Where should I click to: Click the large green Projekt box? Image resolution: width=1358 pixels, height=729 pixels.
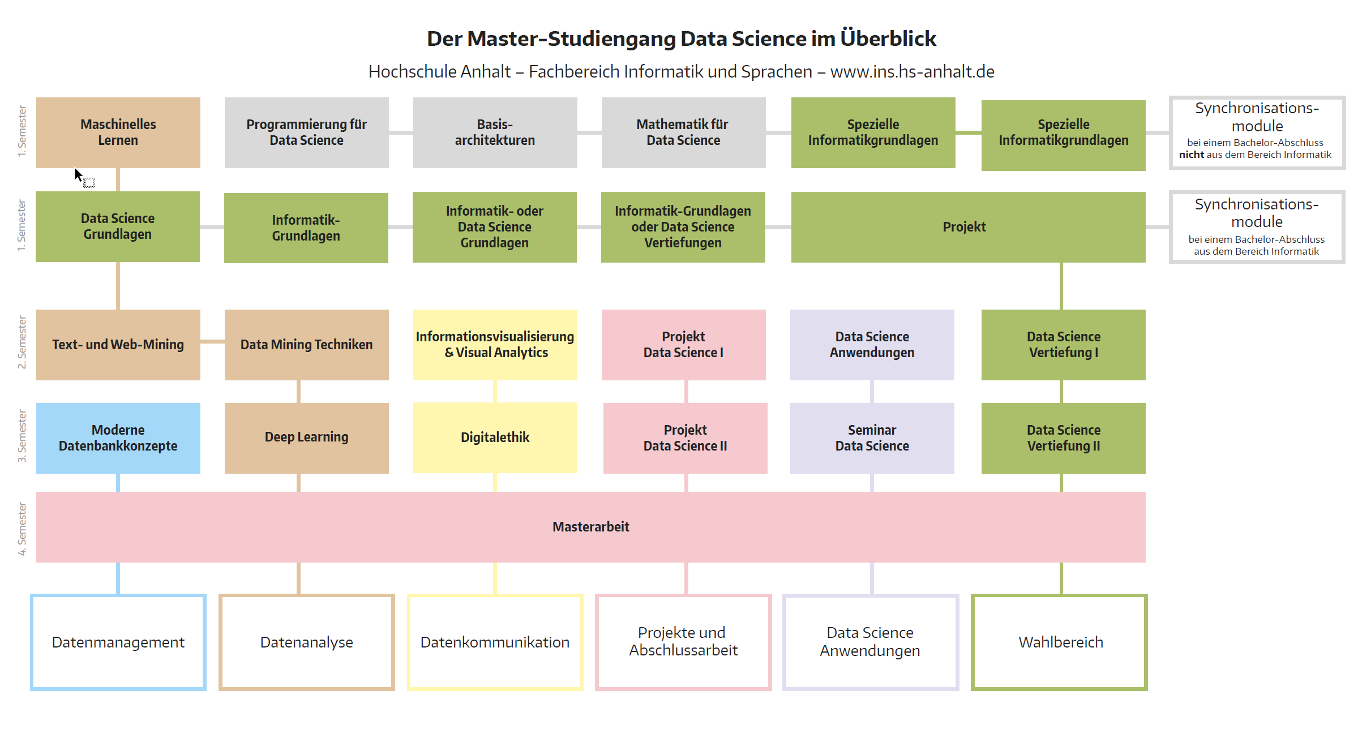pos(969,227)
